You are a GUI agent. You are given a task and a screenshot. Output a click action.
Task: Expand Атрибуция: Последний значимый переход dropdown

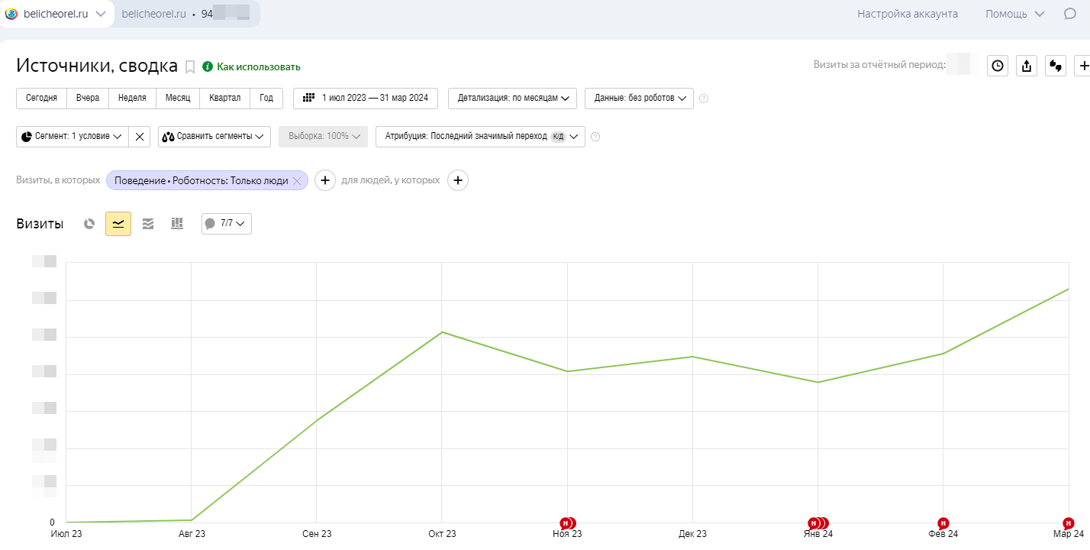pos(481,137)
